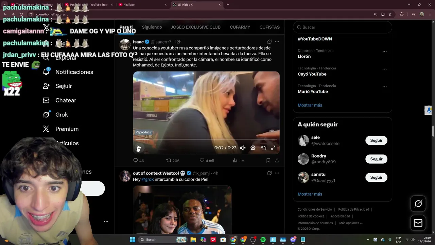Screen dimensions: 435x245
Task: Open the Westcol post image
Action: (182, 210)
